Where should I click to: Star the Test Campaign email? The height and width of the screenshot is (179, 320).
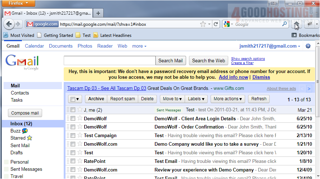80,135
